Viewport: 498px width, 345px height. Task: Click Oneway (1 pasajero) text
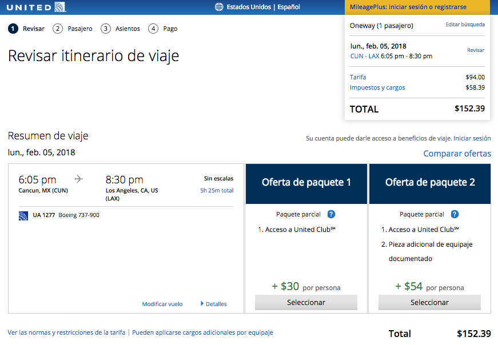pyautogui.click(x=381, y=26)
